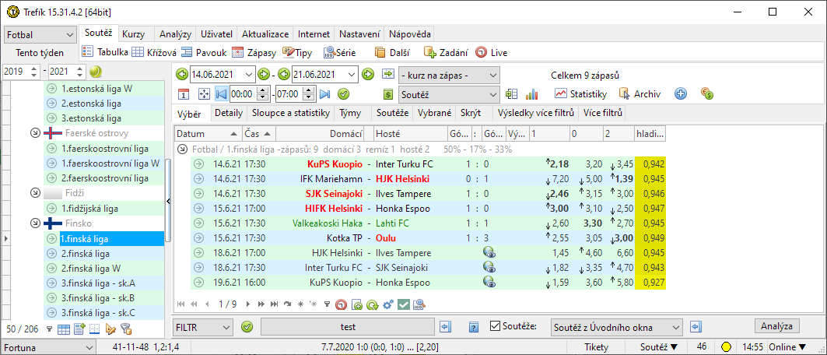Collapse the Fidži country node
Viewport: 827px width, 355px height.
[x=35, y=192]
